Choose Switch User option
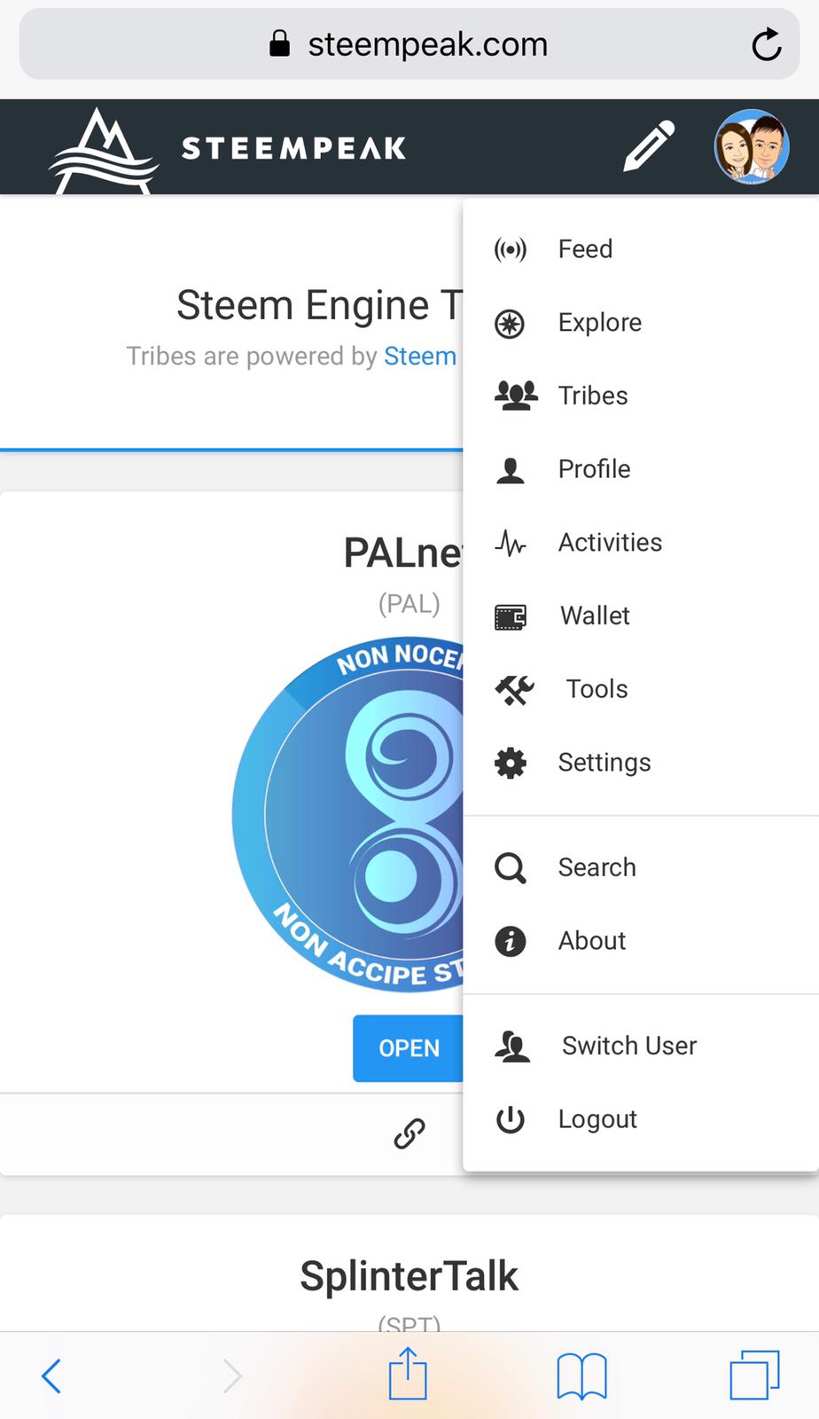The image size is (819, 1419). coord(628,1047)
